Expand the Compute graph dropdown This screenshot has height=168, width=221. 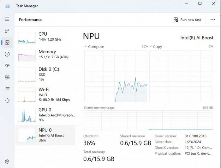pyautogui.click(x=86, y=47)
